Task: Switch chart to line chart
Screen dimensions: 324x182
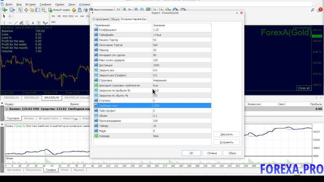Action: tap(130, 10)
